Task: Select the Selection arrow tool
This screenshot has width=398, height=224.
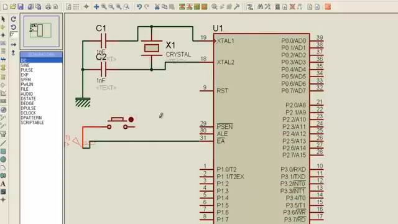Action: coord(3,19)
